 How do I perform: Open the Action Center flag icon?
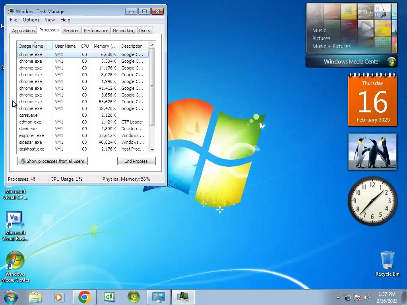pyautogui.click(x=357, y=297)
